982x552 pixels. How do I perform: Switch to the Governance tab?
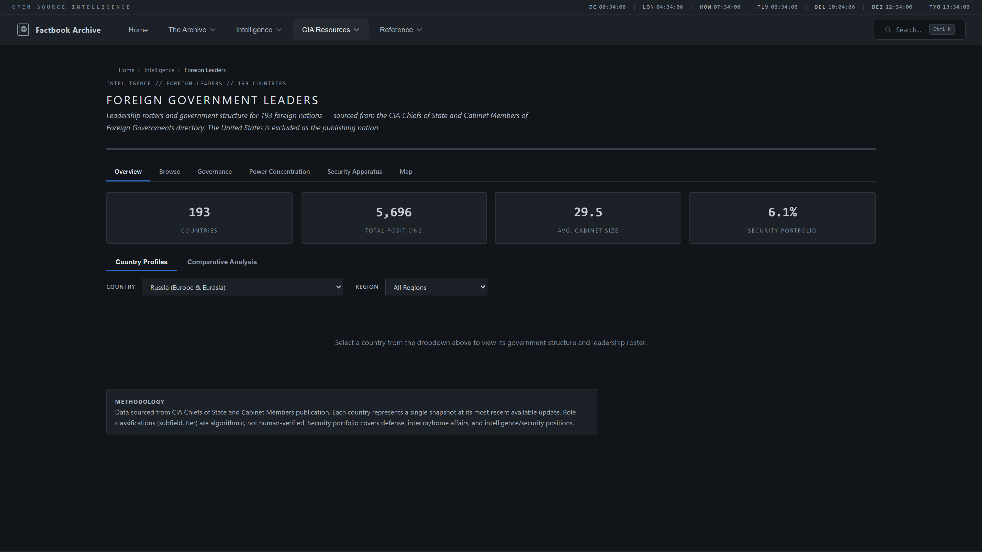214,172
